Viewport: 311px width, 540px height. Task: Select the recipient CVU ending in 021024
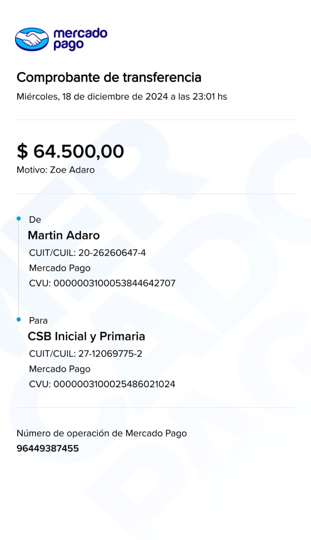[x=102, y=384]
